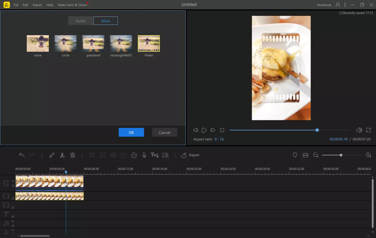376x238 pixels.
Task: Fit timeline to window width icon
Action: coord(305,155)
